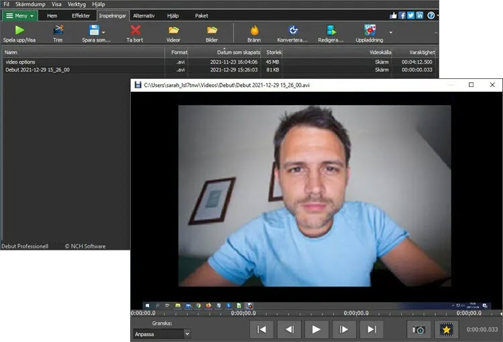
Task: Open the Hjälp ribbon tab
Action: tap(173, 15)
